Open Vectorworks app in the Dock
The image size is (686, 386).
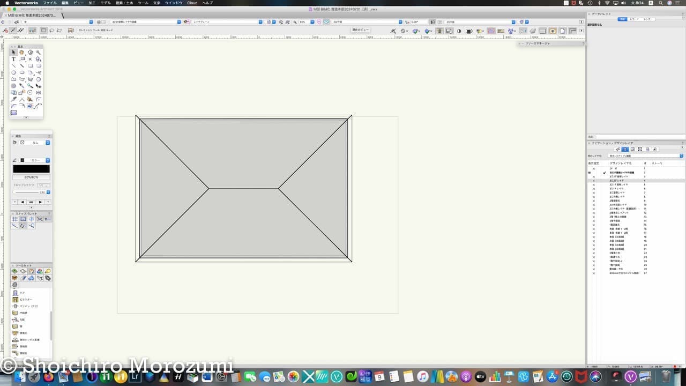631,376
